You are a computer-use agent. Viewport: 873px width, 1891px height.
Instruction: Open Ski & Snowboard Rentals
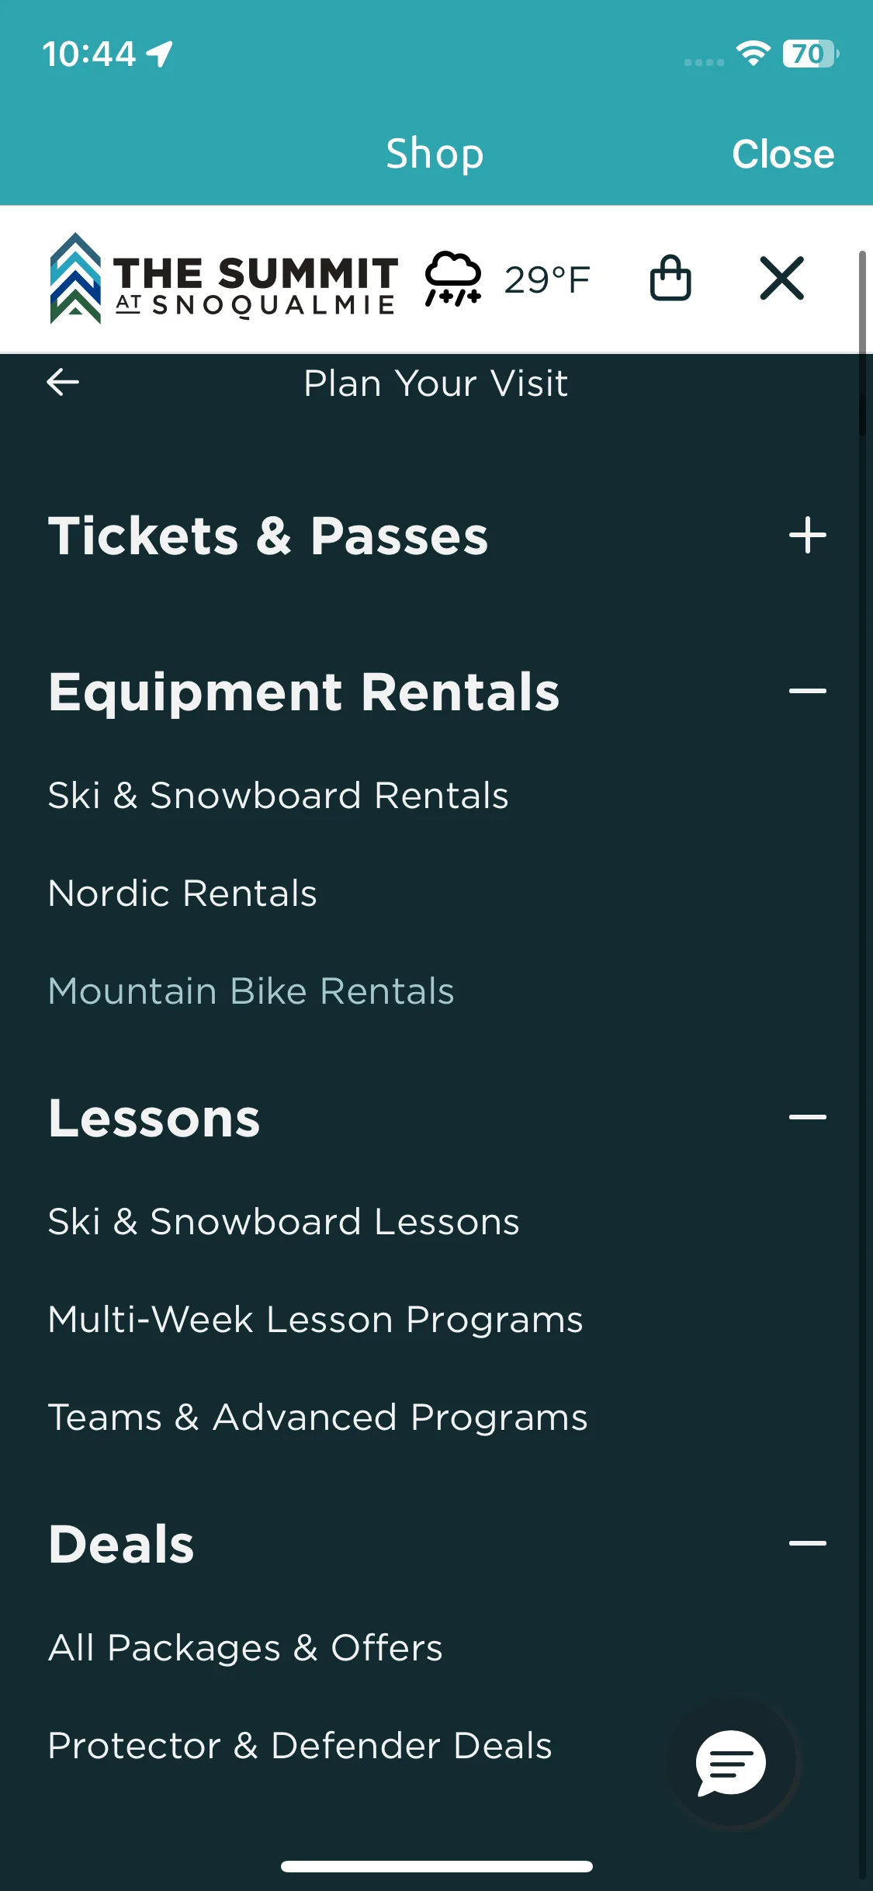coord(278,796)
